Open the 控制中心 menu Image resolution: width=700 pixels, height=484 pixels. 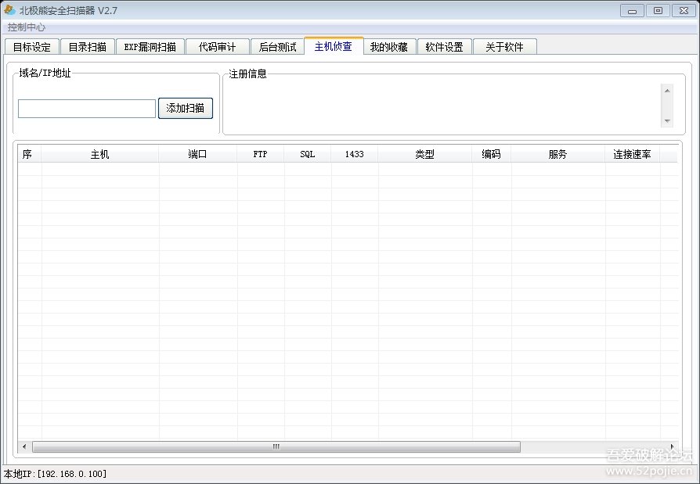27,27
